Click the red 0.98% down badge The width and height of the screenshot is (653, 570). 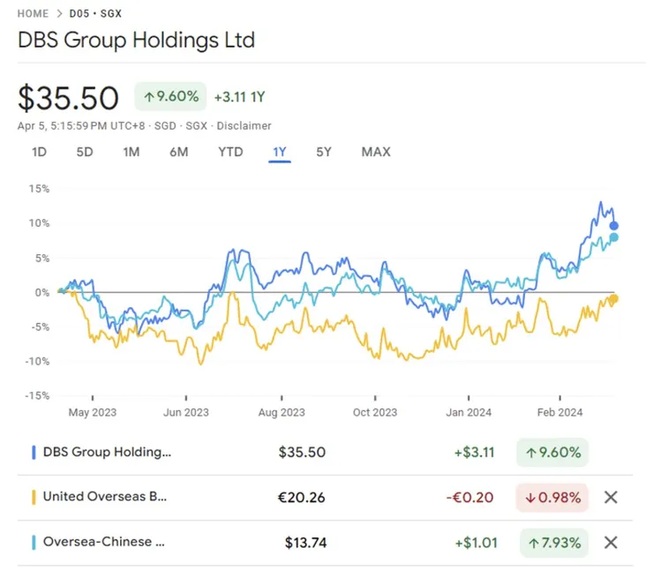pos(552,497)
